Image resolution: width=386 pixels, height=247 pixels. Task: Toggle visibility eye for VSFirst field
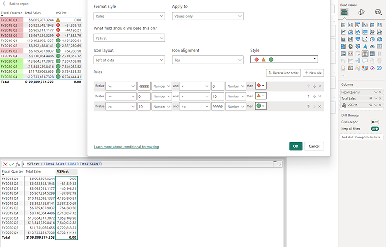point(371,105)
